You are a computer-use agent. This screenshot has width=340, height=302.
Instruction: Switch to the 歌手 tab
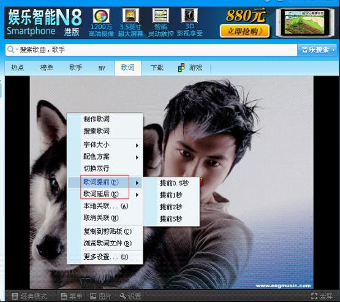(76, 68)
